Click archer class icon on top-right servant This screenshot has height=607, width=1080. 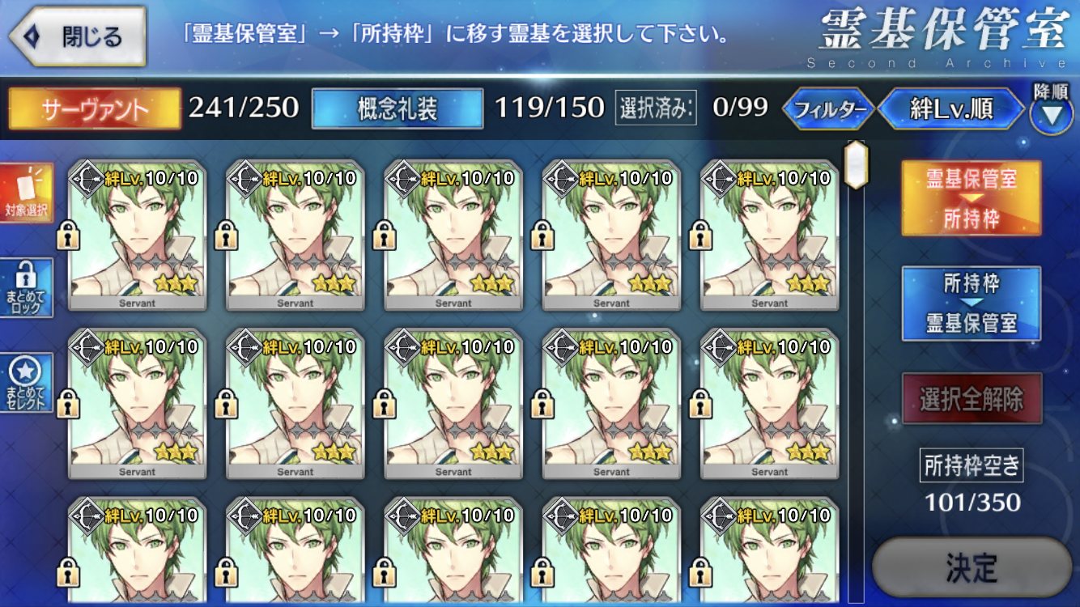click(720, 178)
